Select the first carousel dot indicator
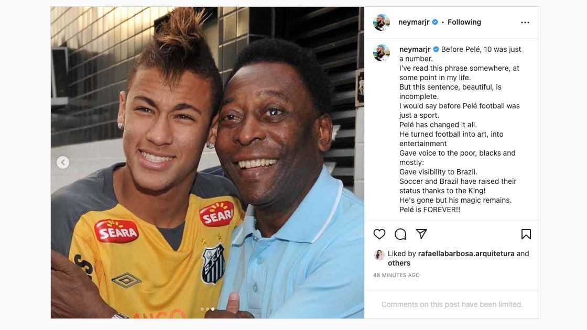The width and height of the screenshot is (587, 330). point(202,309)
